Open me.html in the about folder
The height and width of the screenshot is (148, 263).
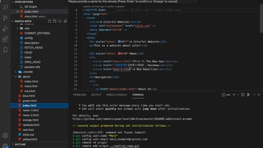[30, 91]
